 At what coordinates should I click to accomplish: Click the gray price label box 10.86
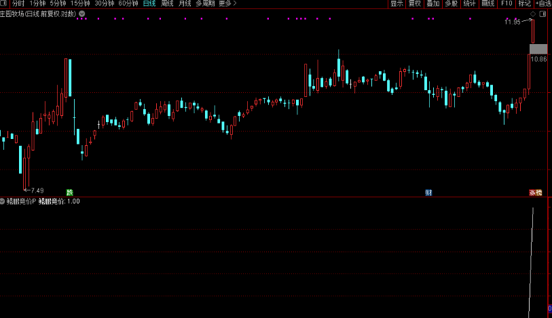pyautogui.click(x=538, y=49)
